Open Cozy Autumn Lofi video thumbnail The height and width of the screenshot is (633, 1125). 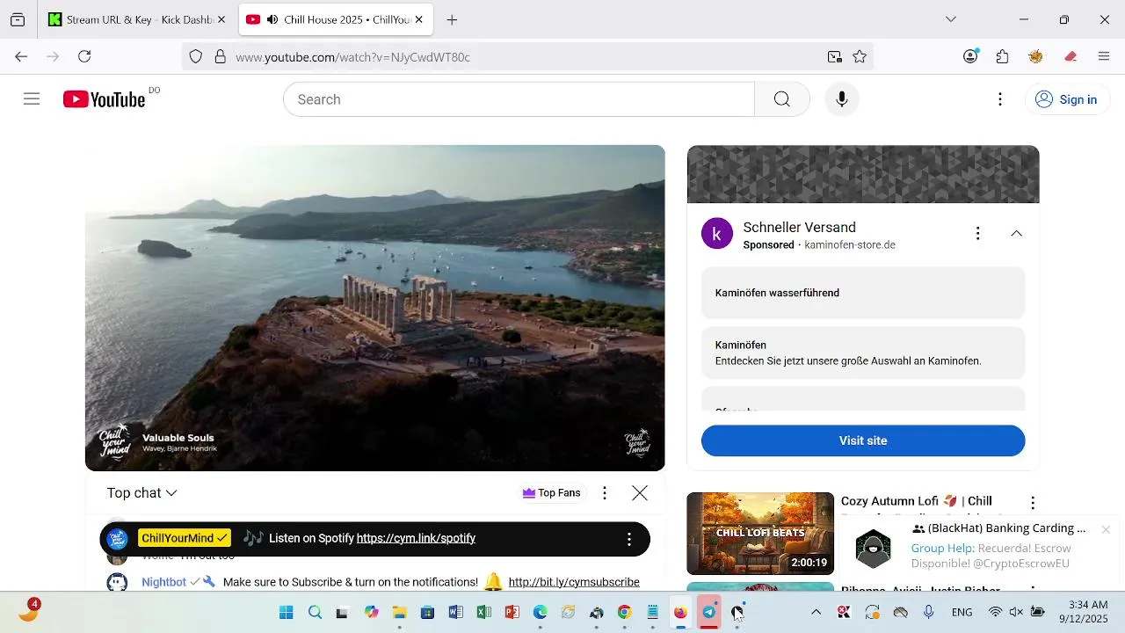coord(760,534)
